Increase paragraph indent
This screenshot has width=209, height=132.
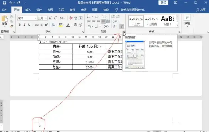coord(118,16)
